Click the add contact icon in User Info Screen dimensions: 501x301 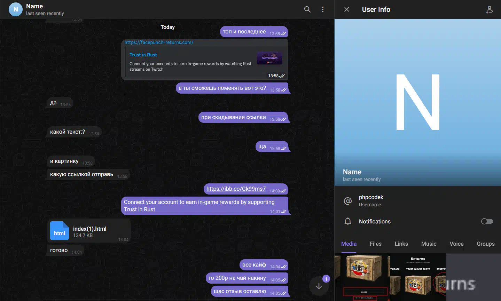(489, 9)
